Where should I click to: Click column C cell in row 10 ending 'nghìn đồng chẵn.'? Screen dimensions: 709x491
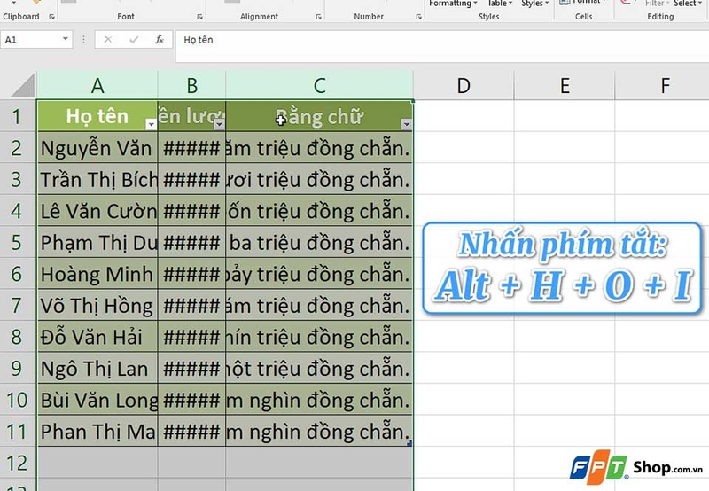(319, 400)
